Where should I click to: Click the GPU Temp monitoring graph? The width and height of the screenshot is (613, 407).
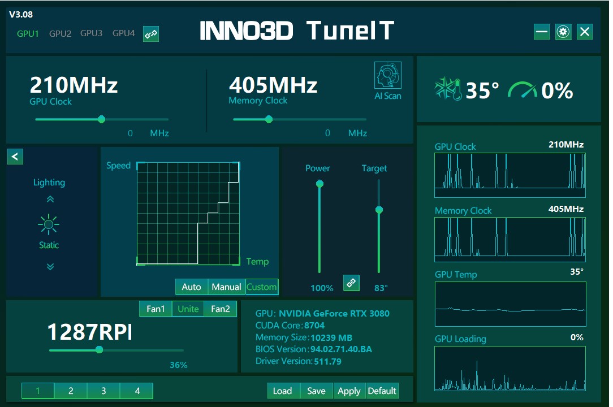tap(510, 304)
